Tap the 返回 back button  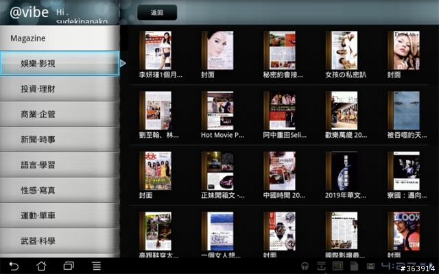pyautogui.click(x=157, y=12)
